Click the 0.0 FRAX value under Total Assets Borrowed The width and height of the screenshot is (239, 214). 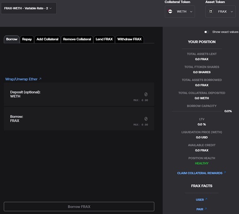pyautogui.click(x=202, y=85)
